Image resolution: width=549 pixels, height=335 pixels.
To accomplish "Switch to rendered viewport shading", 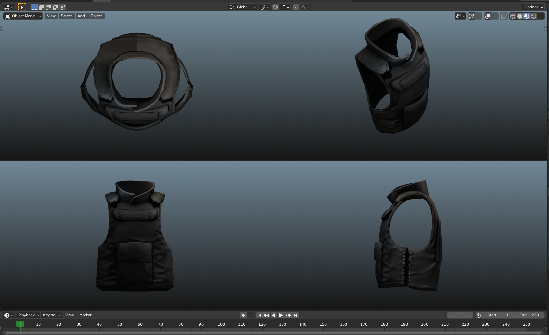I will pos(533,16).
